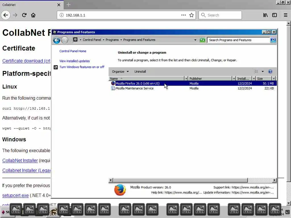The image size is (291, 218).
Task: Click the Control Panel icon in breadcrumb
Action: tap(75, 40)
